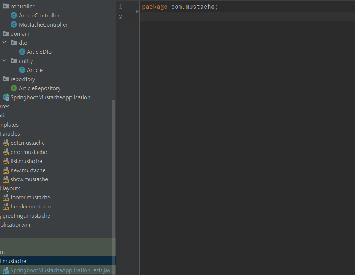Click the ArticleDto class icon

[22, 52]
